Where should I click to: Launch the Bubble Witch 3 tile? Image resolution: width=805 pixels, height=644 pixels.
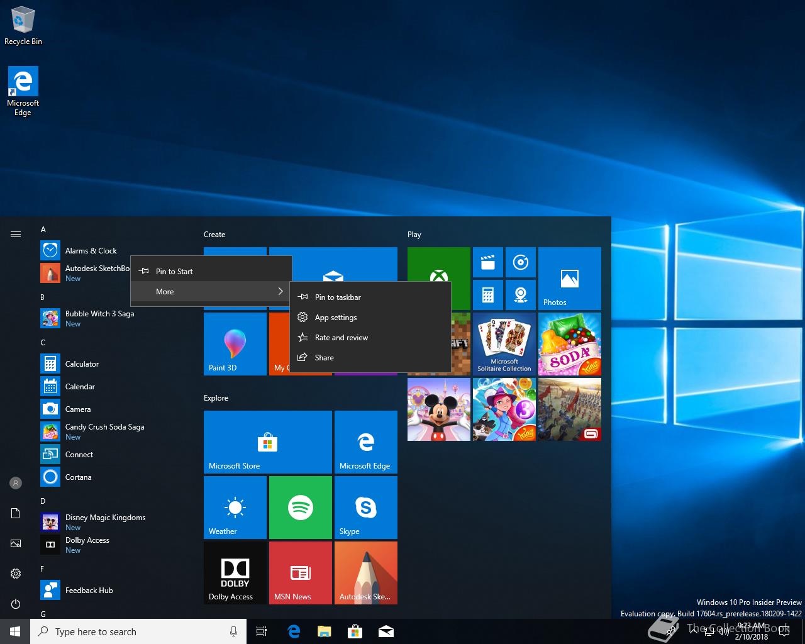(x=504, y=409)
